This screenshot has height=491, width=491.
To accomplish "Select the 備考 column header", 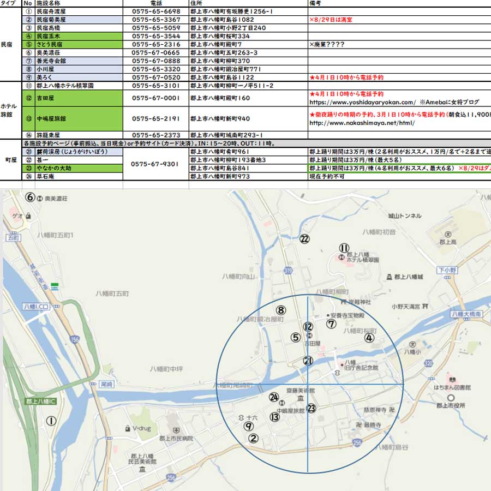I will pyautogui.click(x=399, y=3).
